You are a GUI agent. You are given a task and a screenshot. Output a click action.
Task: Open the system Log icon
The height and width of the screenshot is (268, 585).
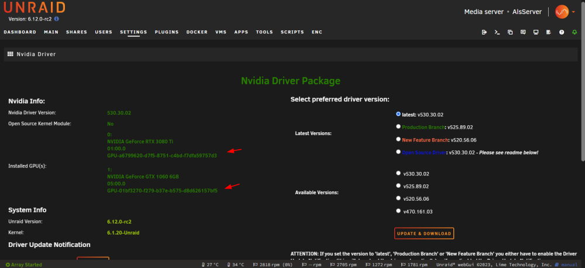549,32
